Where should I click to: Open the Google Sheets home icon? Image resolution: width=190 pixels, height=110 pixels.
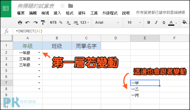(x=6, y=9)
